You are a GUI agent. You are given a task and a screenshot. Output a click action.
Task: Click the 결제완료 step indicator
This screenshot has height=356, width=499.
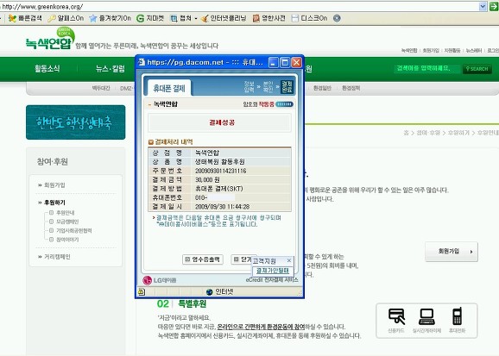click(287, 87)
